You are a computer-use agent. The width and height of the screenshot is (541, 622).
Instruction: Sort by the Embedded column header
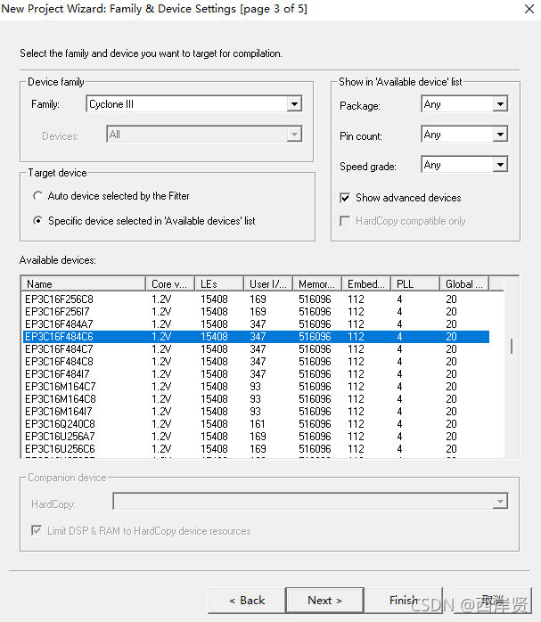pyautogui.click(x=366, y=284)
